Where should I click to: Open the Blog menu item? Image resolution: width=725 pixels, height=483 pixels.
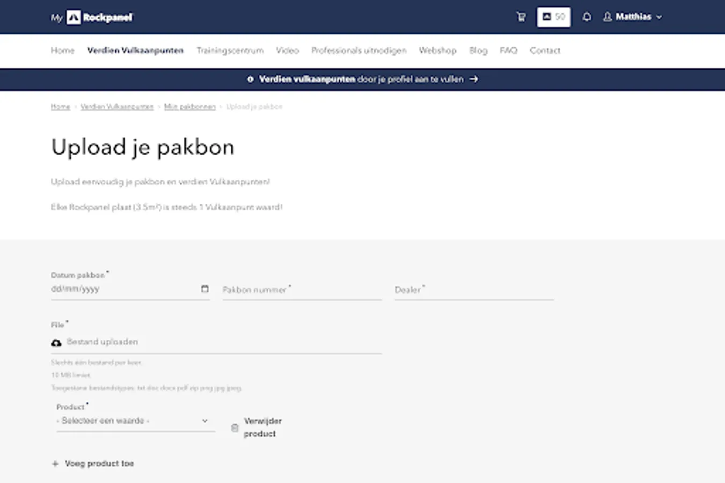coord(478,50)
